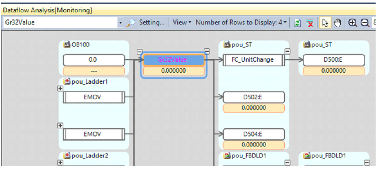Click the 0.000000 value under Gr32Value
379x169 pixels.
(174, 71)
